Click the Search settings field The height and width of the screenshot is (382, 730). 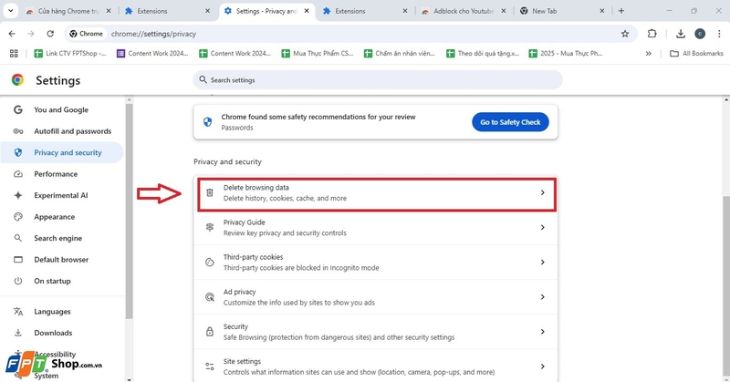coord(378,80)
